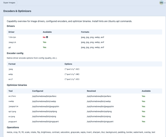Screen dimensions: 166x137
Task: Select configured path /opt/homebrew/bin/pngquant
Action: click(x=45, y=122)
